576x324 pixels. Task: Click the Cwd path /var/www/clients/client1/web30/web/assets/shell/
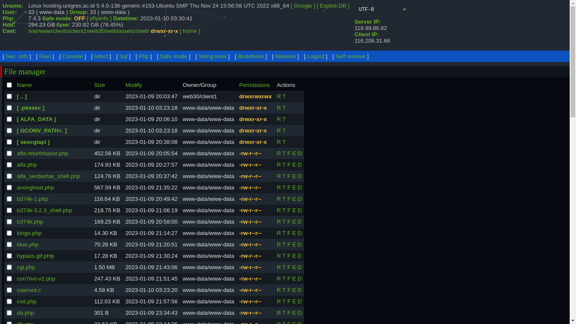pyautogui.click(x=89, y=31)
